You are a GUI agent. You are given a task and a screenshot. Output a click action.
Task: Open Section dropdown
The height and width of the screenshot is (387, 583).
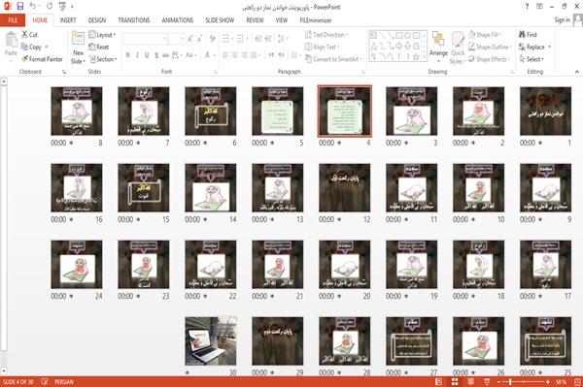(103, 59)
